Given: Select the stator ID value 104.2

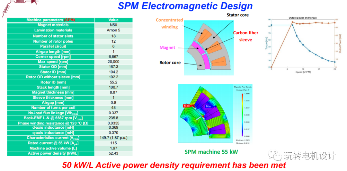Looking at the screenshot, I should tap(113, 72).
